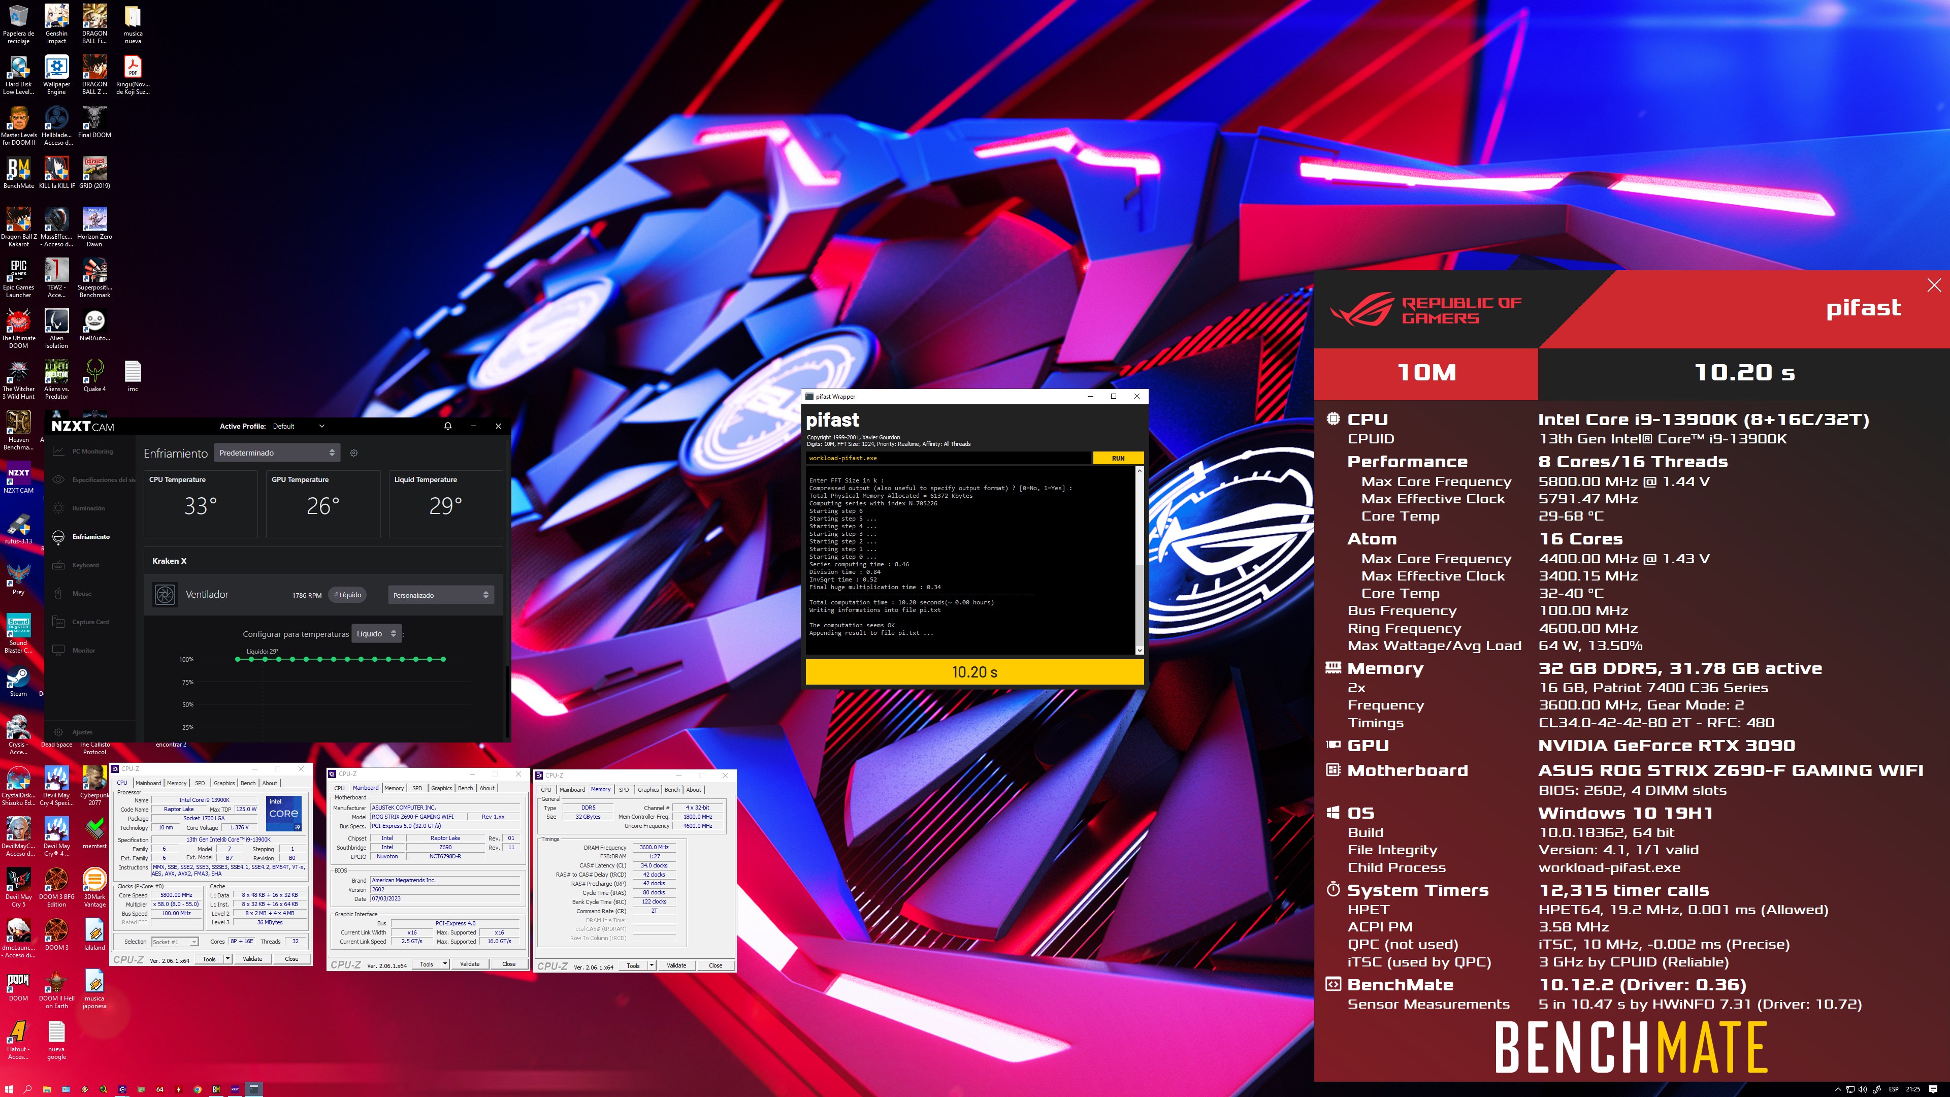Switch to Bench tab in first CPU-Z window
The width and height of the screenshot is (1950, 1097).
point(247,783)
